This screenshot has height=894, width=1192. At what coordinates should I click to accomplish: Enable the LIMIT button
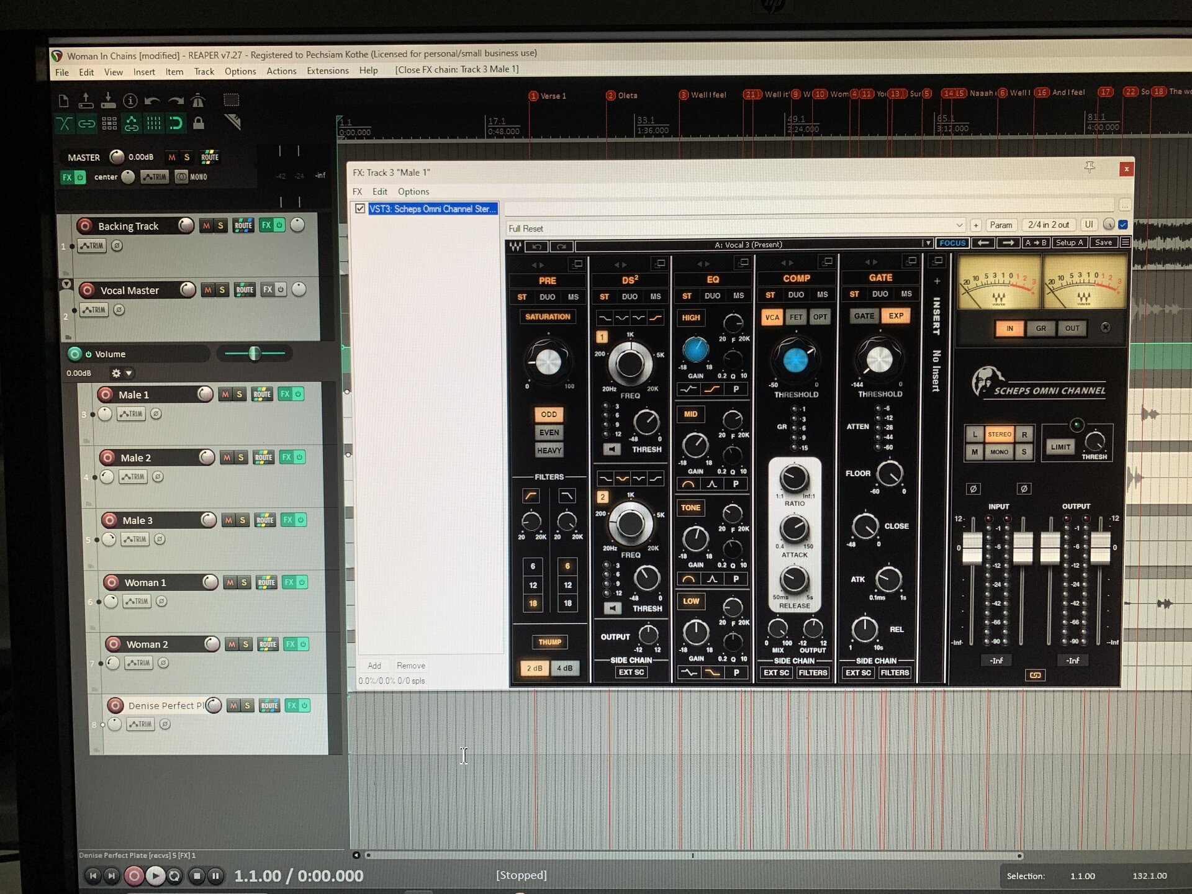click(1060, 446)
